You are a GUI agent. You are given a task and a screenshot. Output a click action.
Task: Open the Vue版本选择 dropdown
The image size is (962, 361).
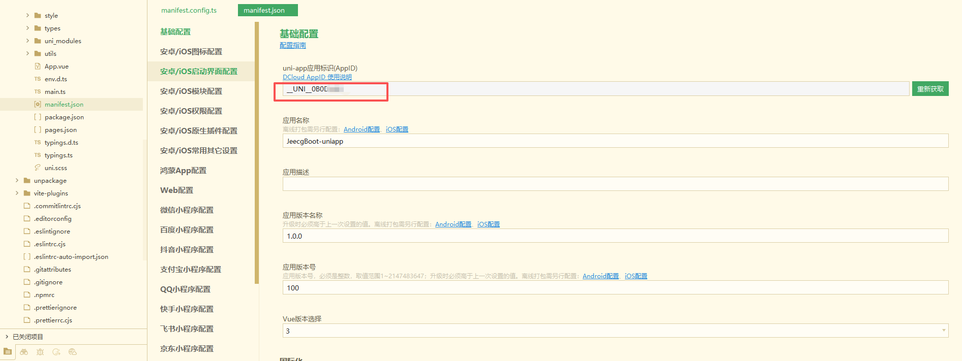615,331
